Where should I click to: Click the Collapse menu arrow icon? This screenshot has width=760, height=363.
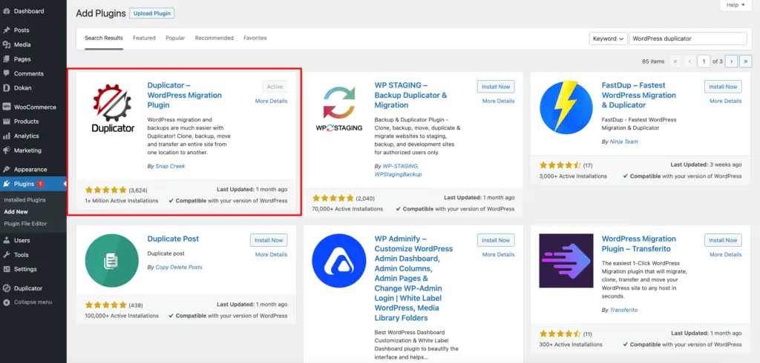(6, 302)
